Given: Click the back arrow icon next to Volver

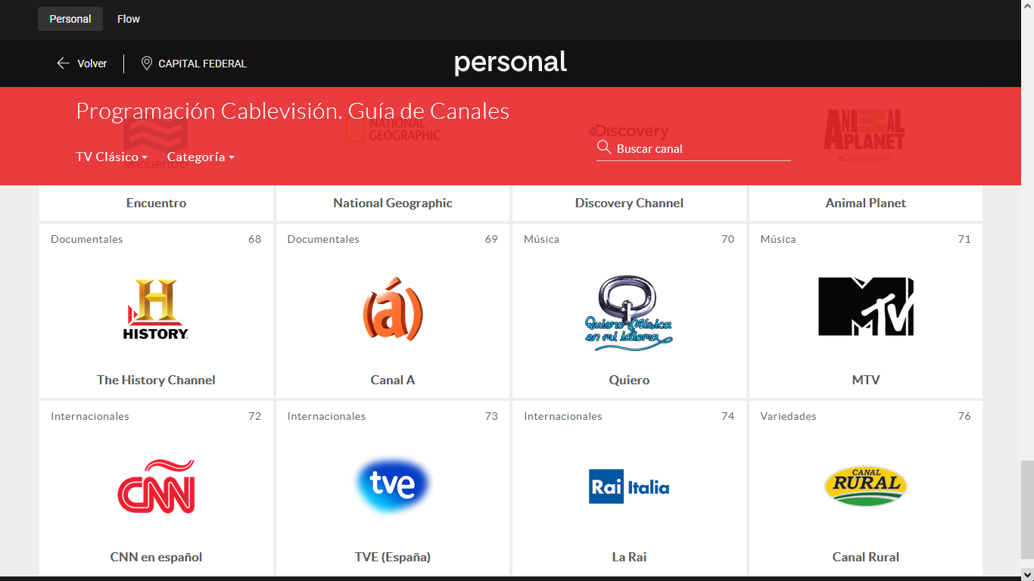Looking at the screenshot, I should pyautogui.click(x=63, y=64).
